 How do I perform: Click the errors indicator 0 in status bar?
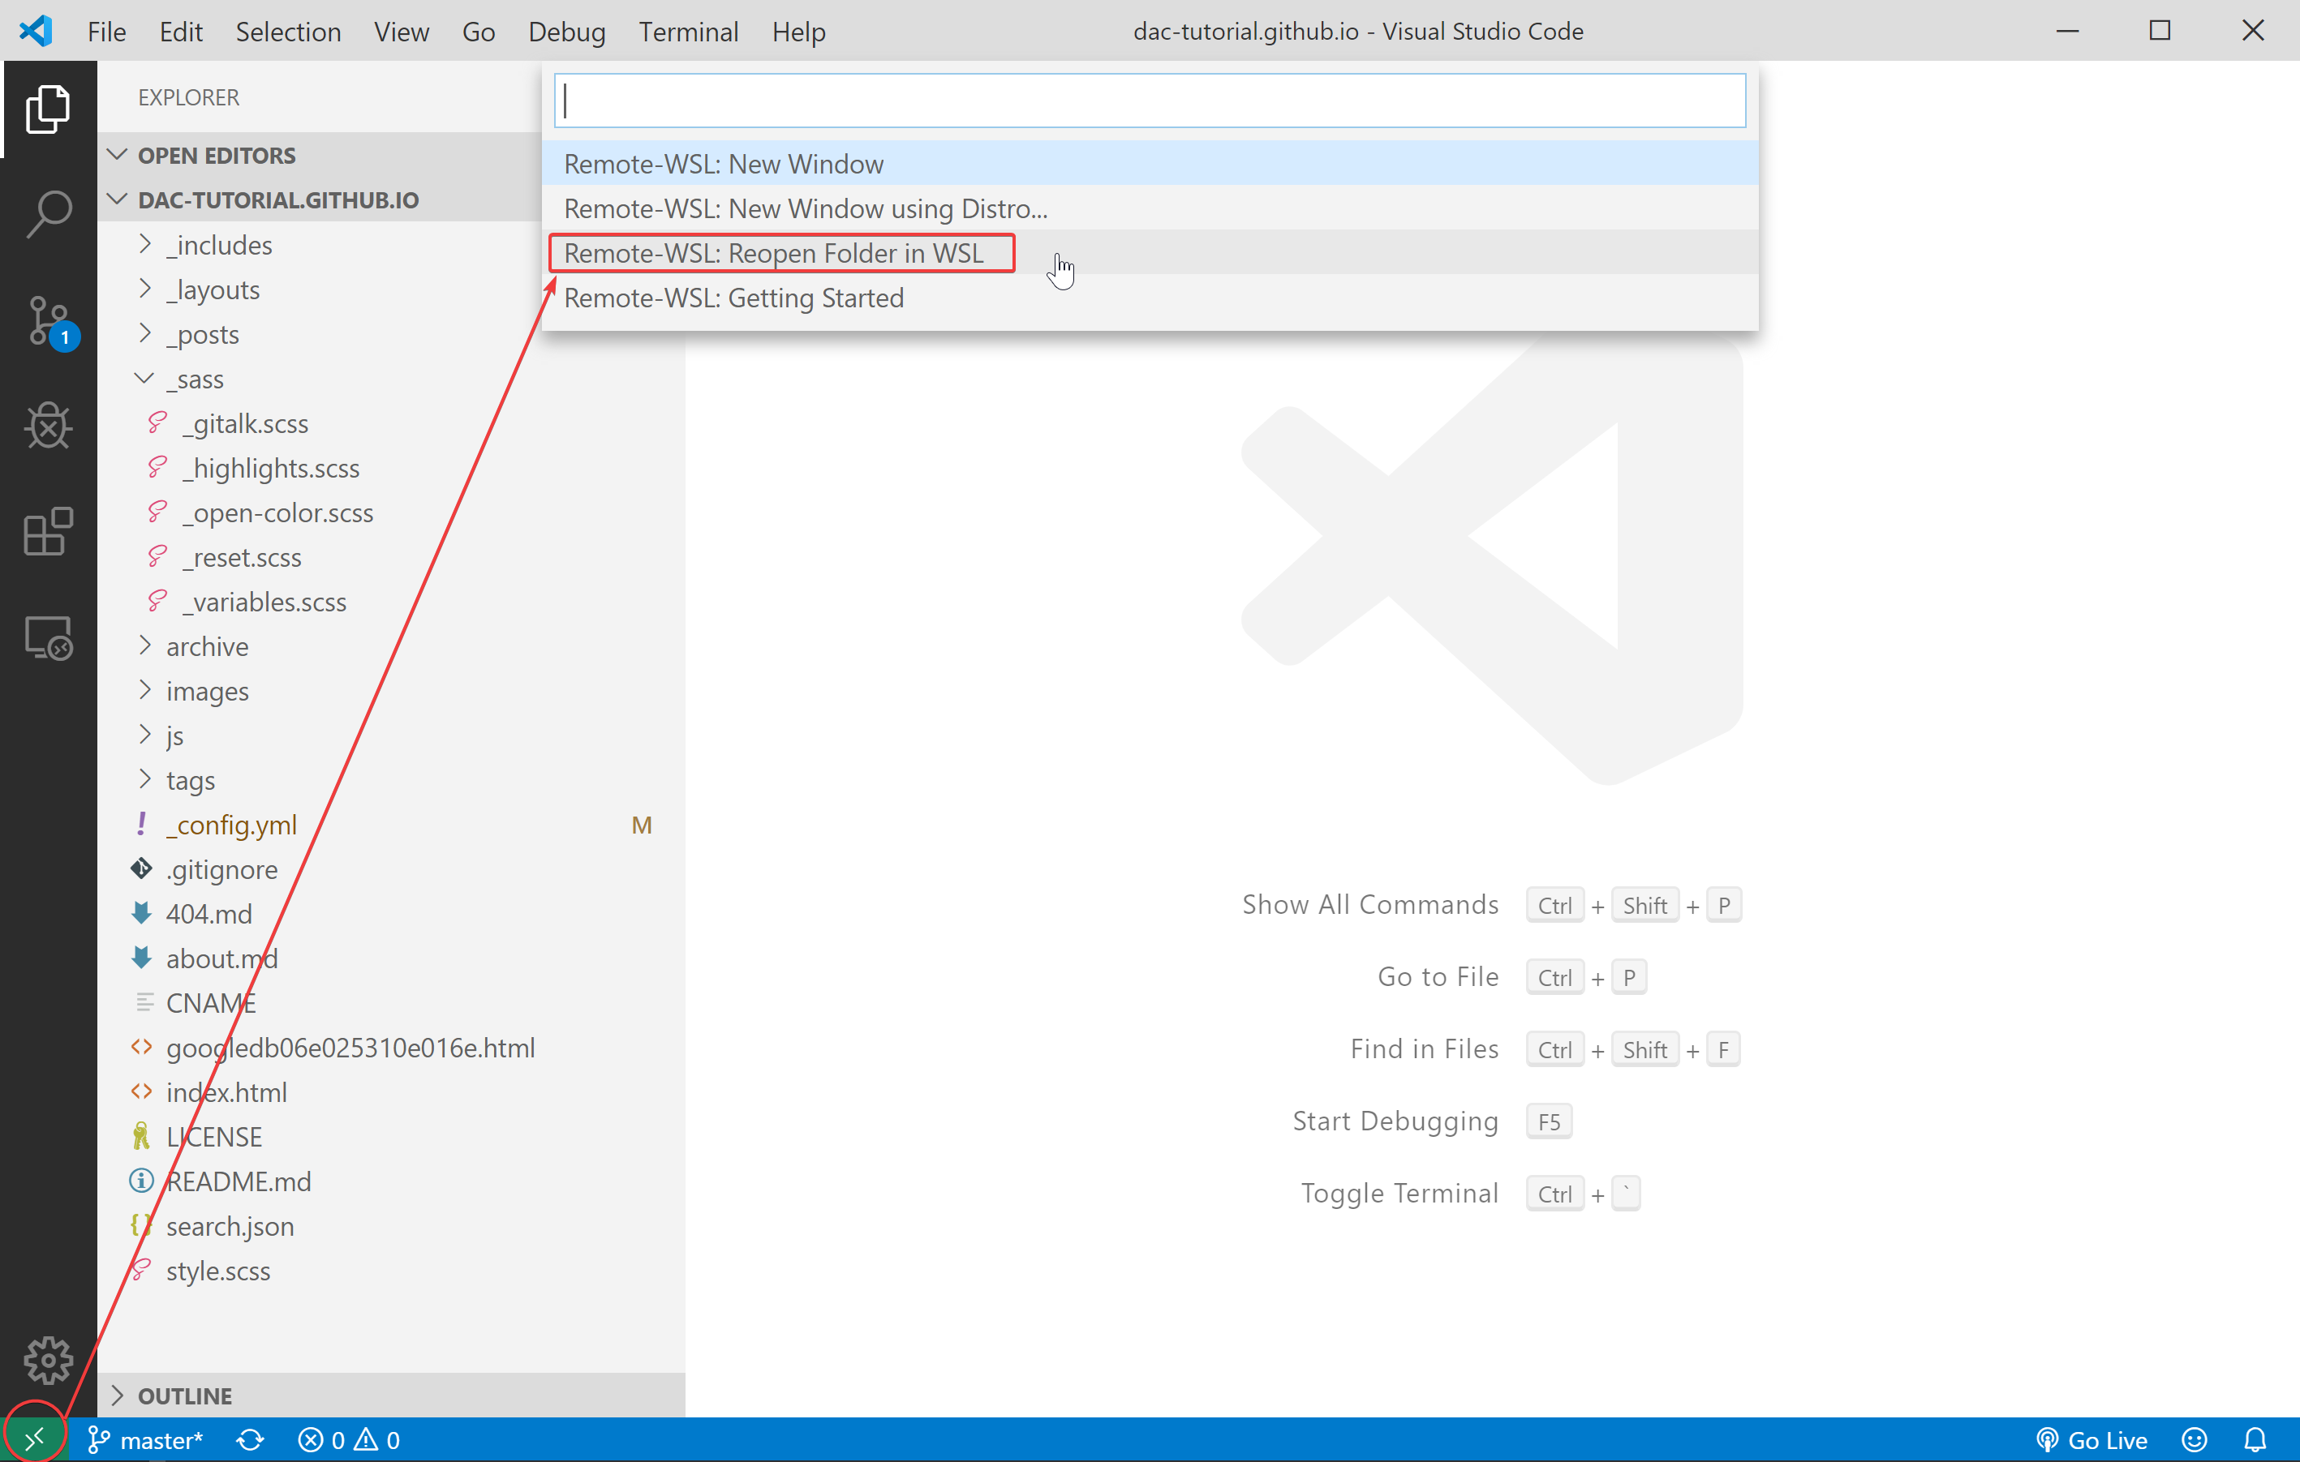coord(329,1440)
